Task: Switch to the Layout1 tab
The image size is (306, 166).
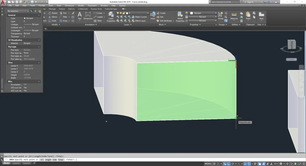Action: 16,163
